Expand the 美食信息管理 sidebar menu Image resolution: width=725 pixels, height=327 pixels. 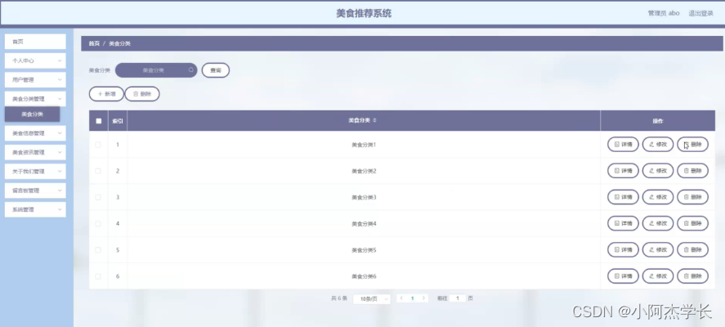point(35,133)
